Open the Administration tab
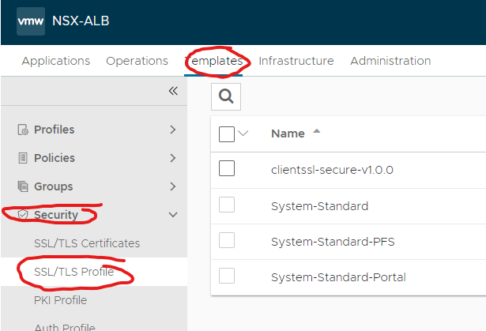This screenshot has height=331, width=486. [390, 61]
